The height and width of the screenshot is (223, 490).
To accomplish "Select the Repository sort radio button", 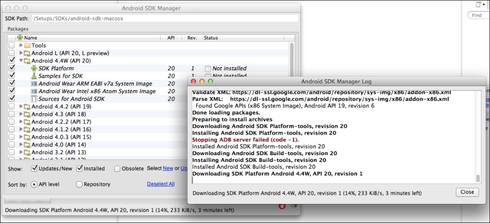I will (79, 184).
